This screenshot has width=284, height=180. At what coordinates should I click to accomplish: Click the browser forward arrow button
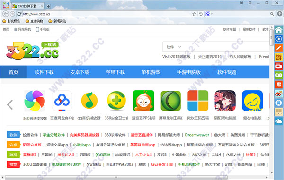pos(12,14)
